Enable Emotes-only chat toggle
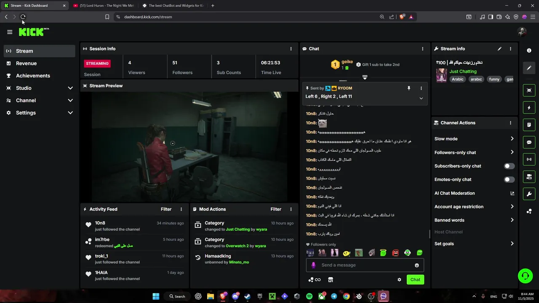The height and width of the screenshot is (303, 539). pos(509,180)
